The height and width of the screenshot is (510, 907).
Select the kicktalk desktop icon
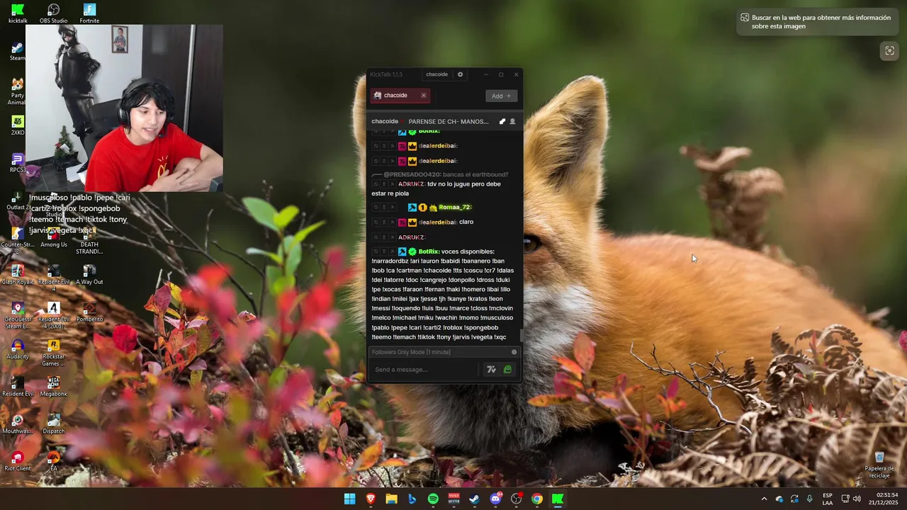(x=18, y=13)
